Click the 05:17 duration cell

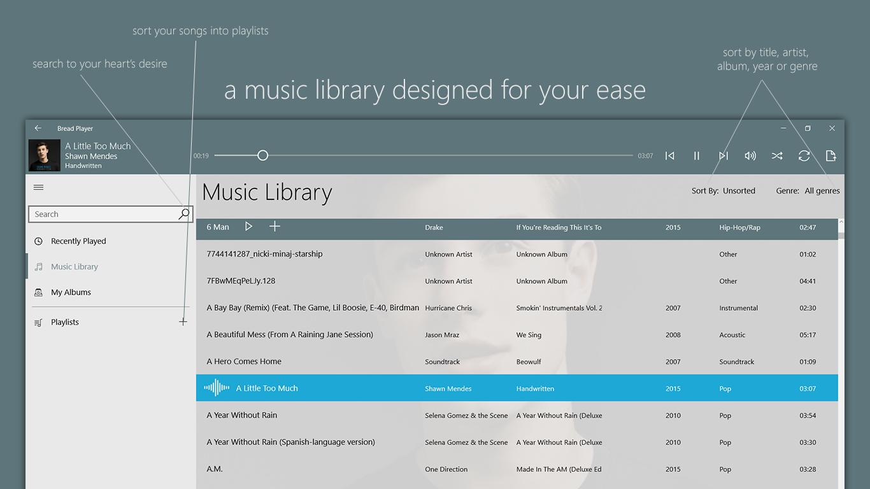pos(807,335)
